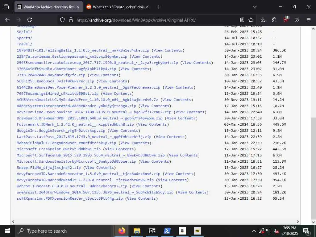Switch to the CryptoLocker Reddit tab
This screenshot has width=316, height=237.
click(118, 7)
